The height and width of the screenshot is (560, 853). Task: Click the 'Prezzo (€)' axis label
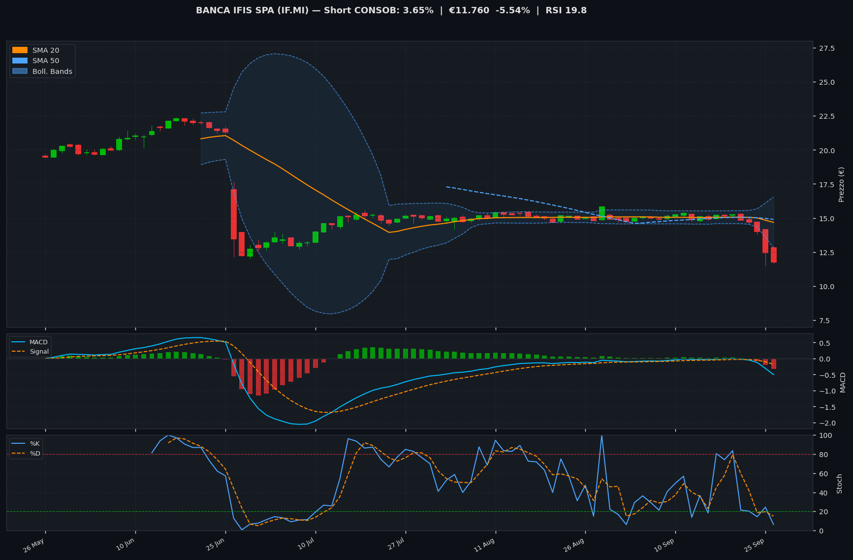click(x=841, y=184)
